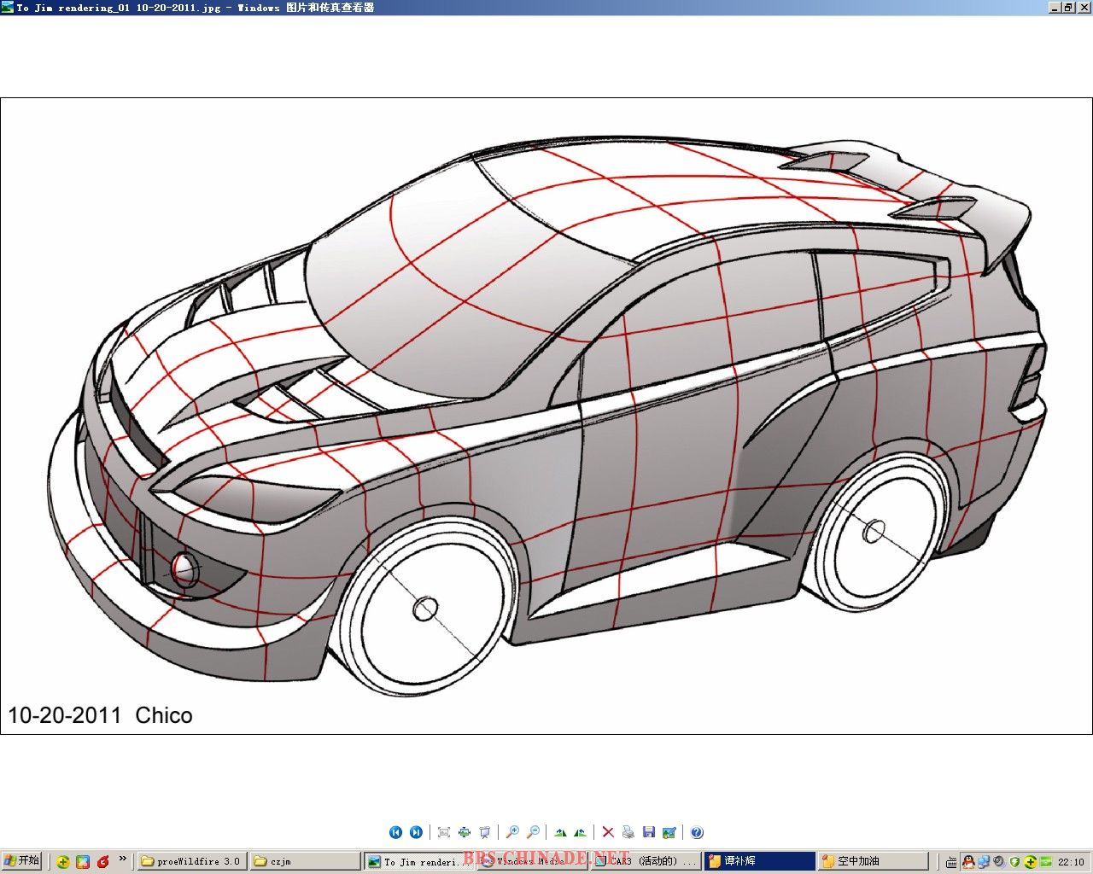Viewport: 1093px width, 874px height.
Task: Switch to the 空中加油 taskbar window
Action: point(873,861)
